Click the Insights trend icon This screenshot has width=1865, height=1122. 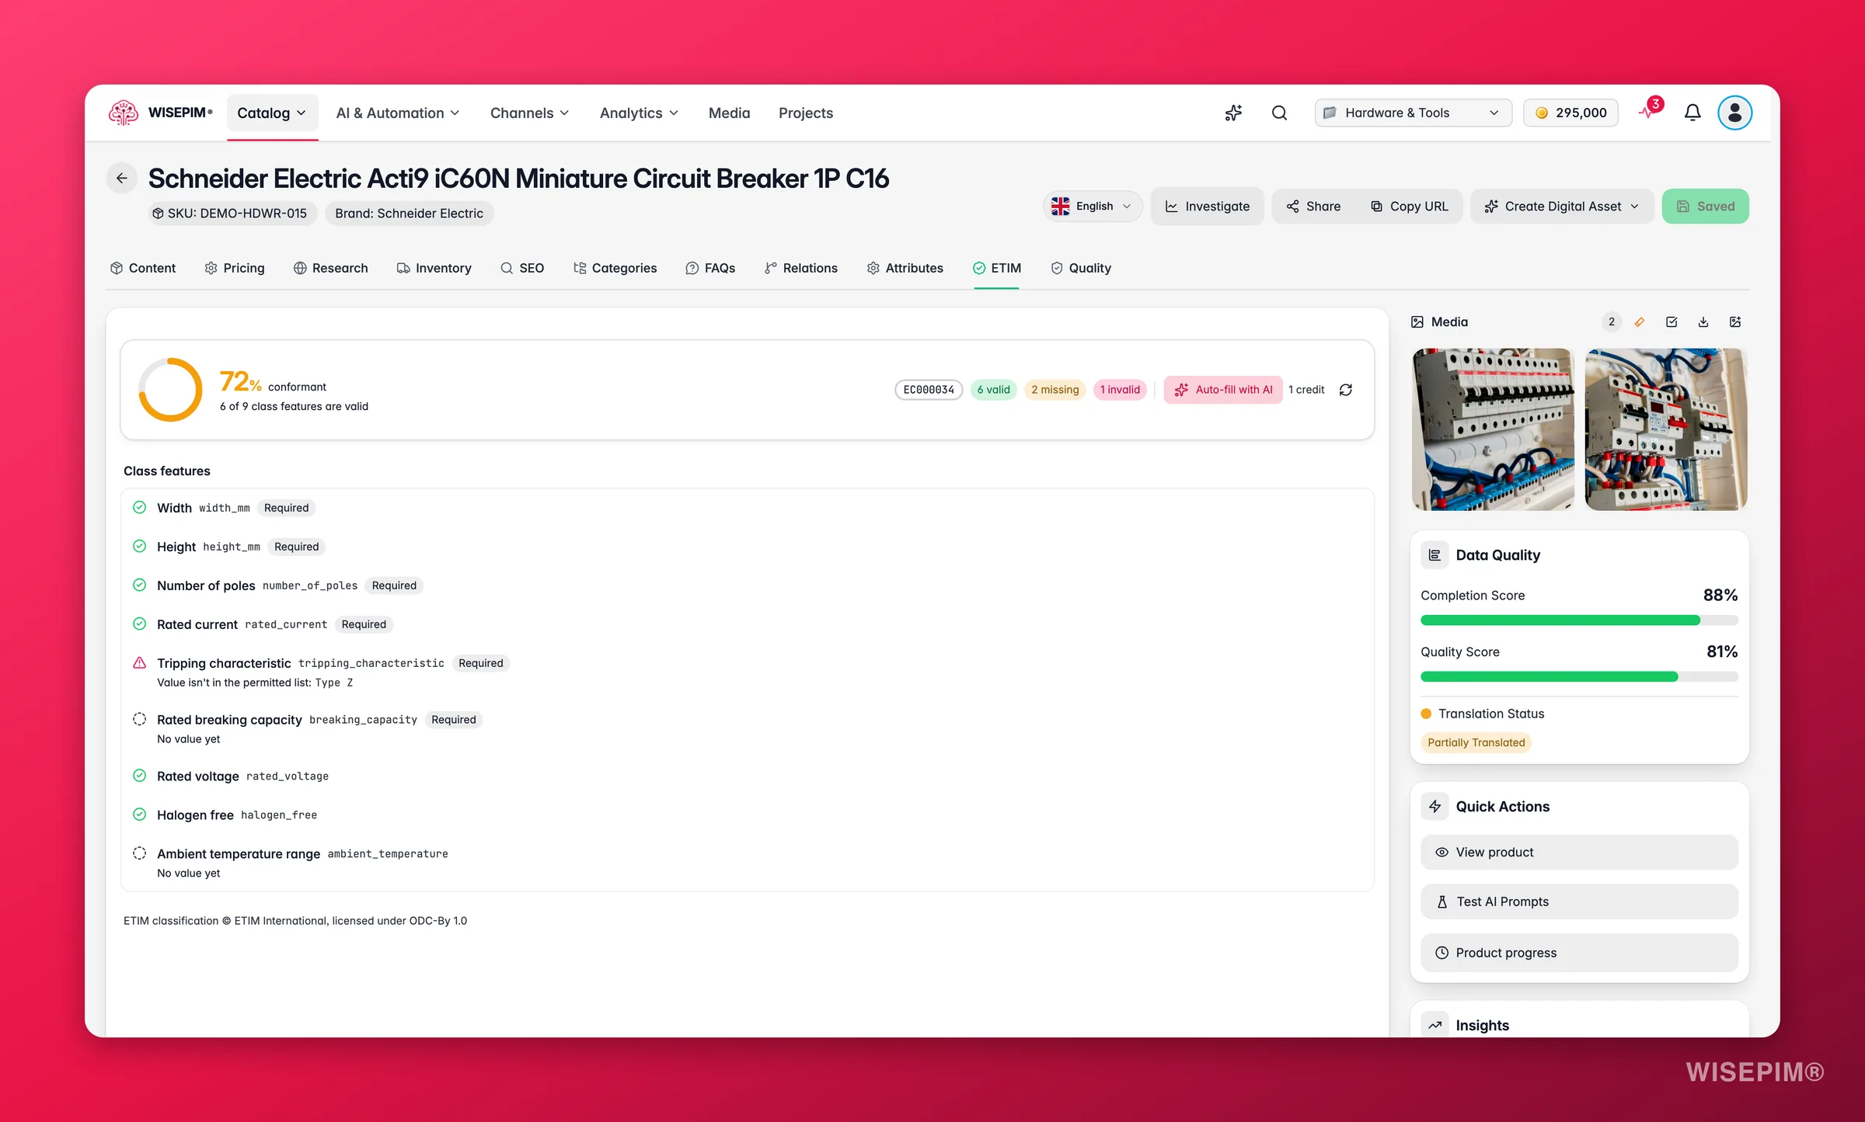pos(1434,1025)
